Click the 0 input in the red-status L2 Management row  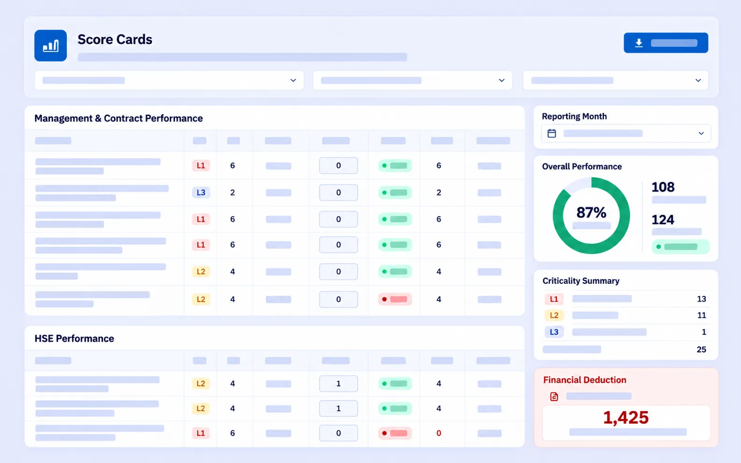tap(339, 299)
